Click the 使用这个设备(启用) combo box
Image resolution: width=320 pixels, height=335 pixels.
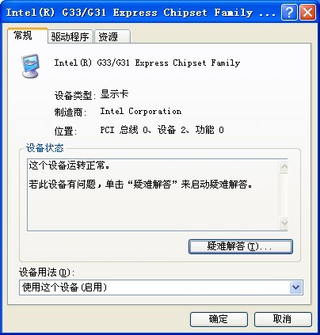pyautogui.click(x=161, y=287)
